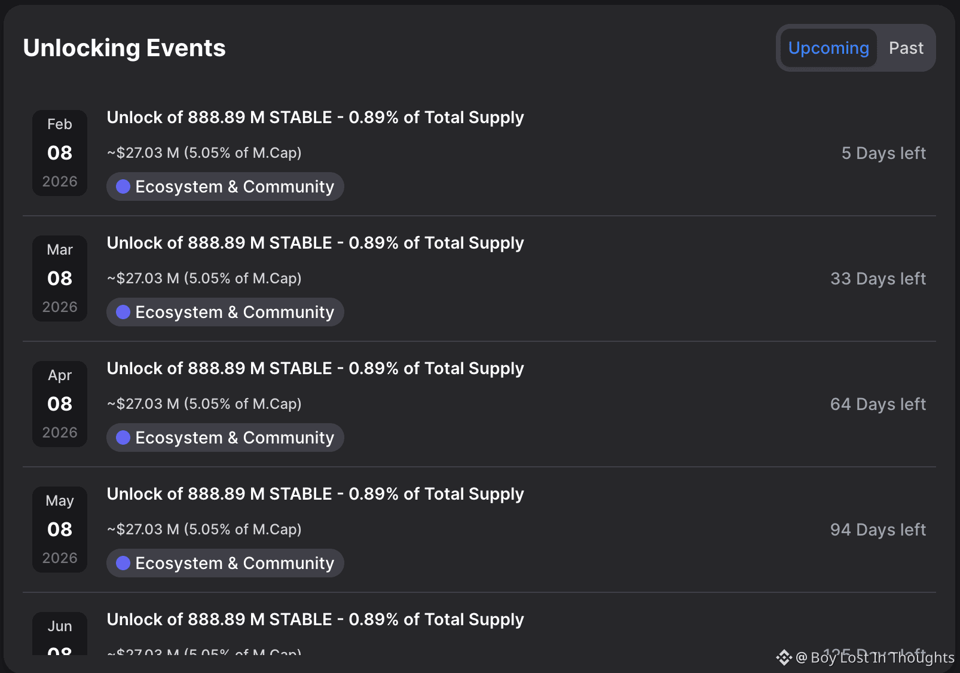Click the Jun date badge
Screen dimensions: 960x673
click(x=60, y=634)
